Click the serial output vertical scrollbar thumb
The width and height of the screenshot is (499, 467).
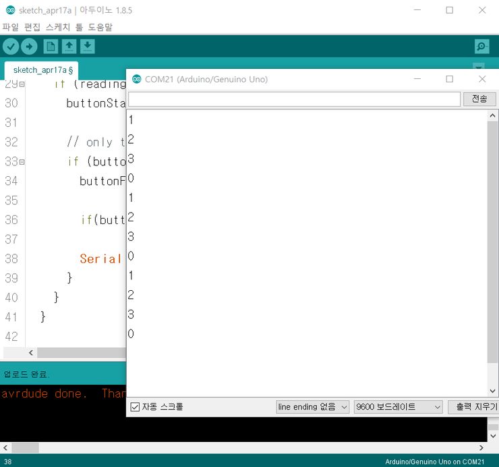click(492, 242)
